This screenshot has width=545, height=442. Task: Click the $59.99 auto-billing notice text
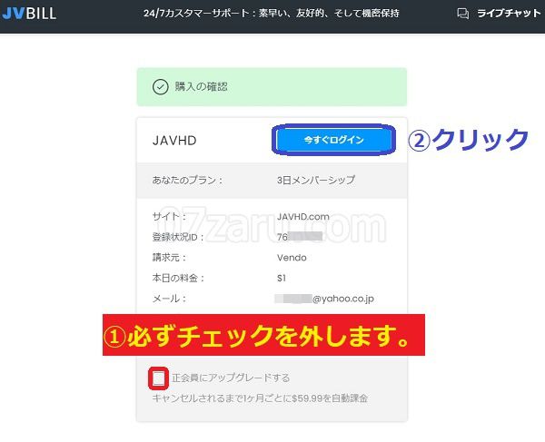click(260, 398)
